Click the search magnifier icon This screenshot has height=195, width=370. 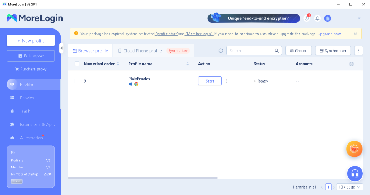pyautogui.click(x=277, y=50)
